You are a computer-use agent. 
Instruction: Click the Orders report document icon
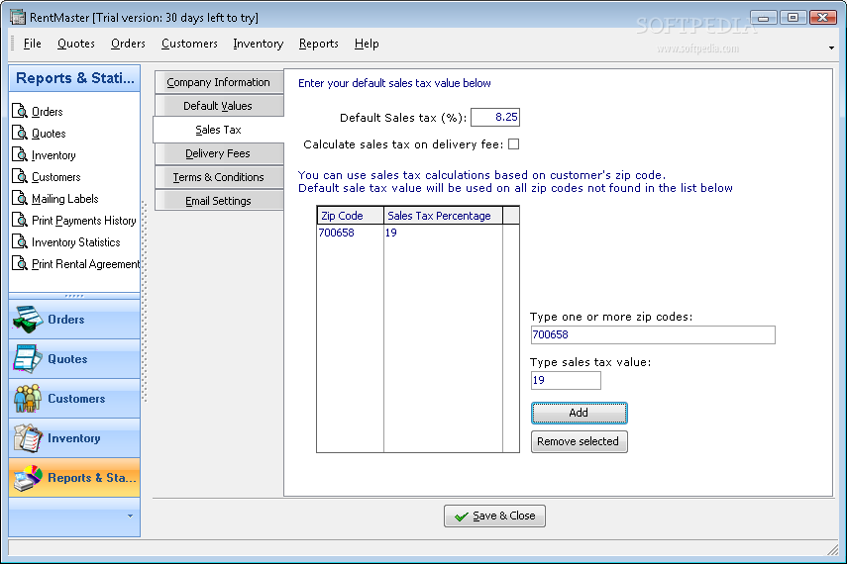(20, 111)
